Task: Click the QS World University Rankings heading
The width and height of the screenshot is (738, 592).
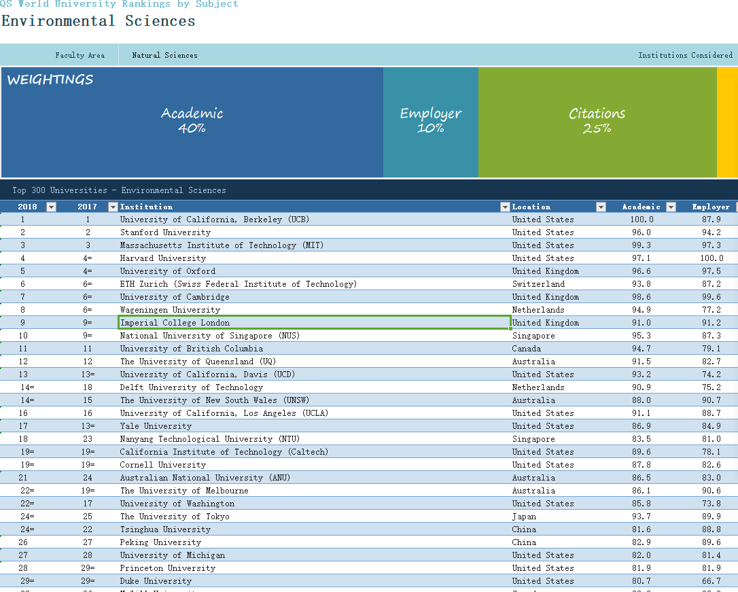Action: pos(119,4)
